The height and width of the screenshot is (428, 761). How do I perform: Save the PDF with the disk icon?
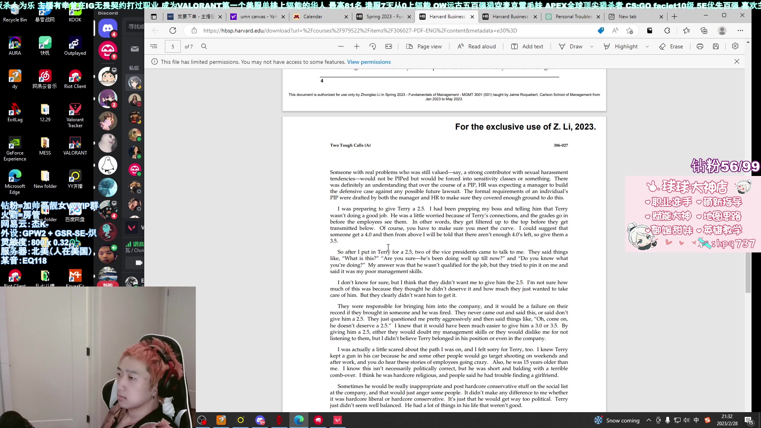716,46
